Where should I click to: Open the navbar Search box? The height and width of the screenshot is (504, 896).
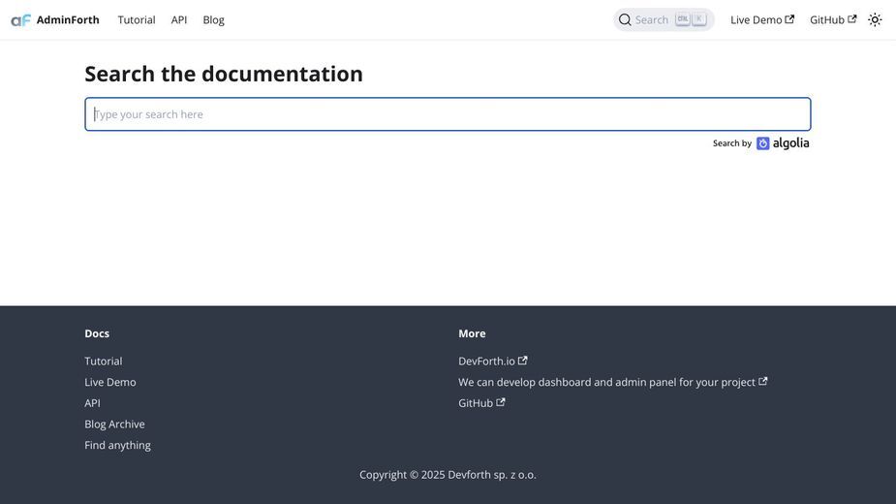pos(664,20)
